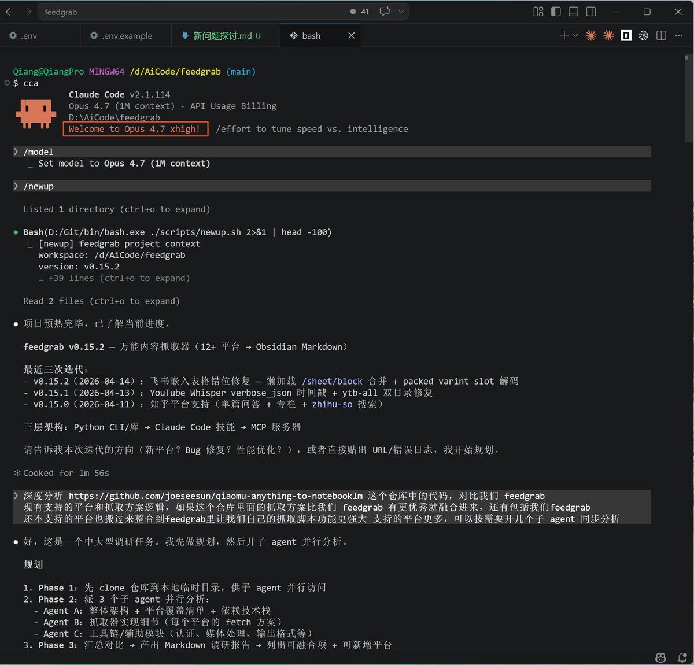The height and width of the screenshot is (665, 694).
Task: Toggle the secondary side bar
Action: pyautogui.click(x=591, y=12)
